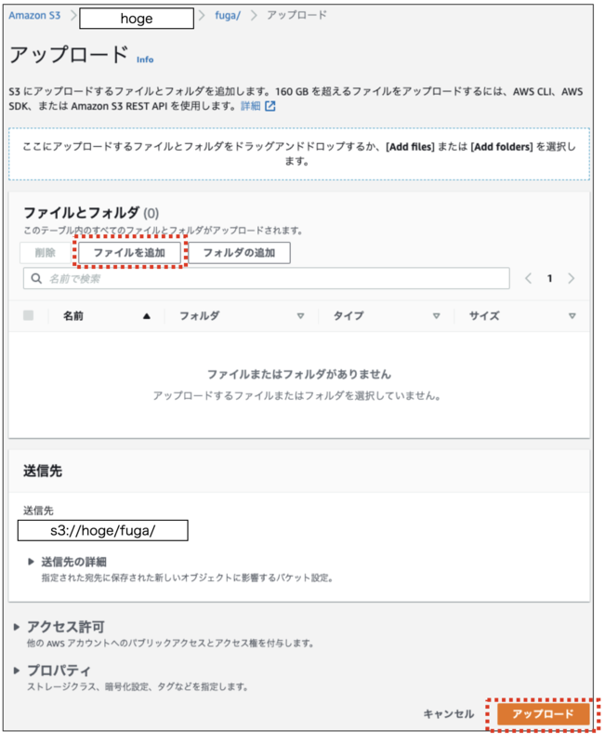Click the magnifier search icon
Viewport: 605px width, 744px height.
(x=36, y=278)
